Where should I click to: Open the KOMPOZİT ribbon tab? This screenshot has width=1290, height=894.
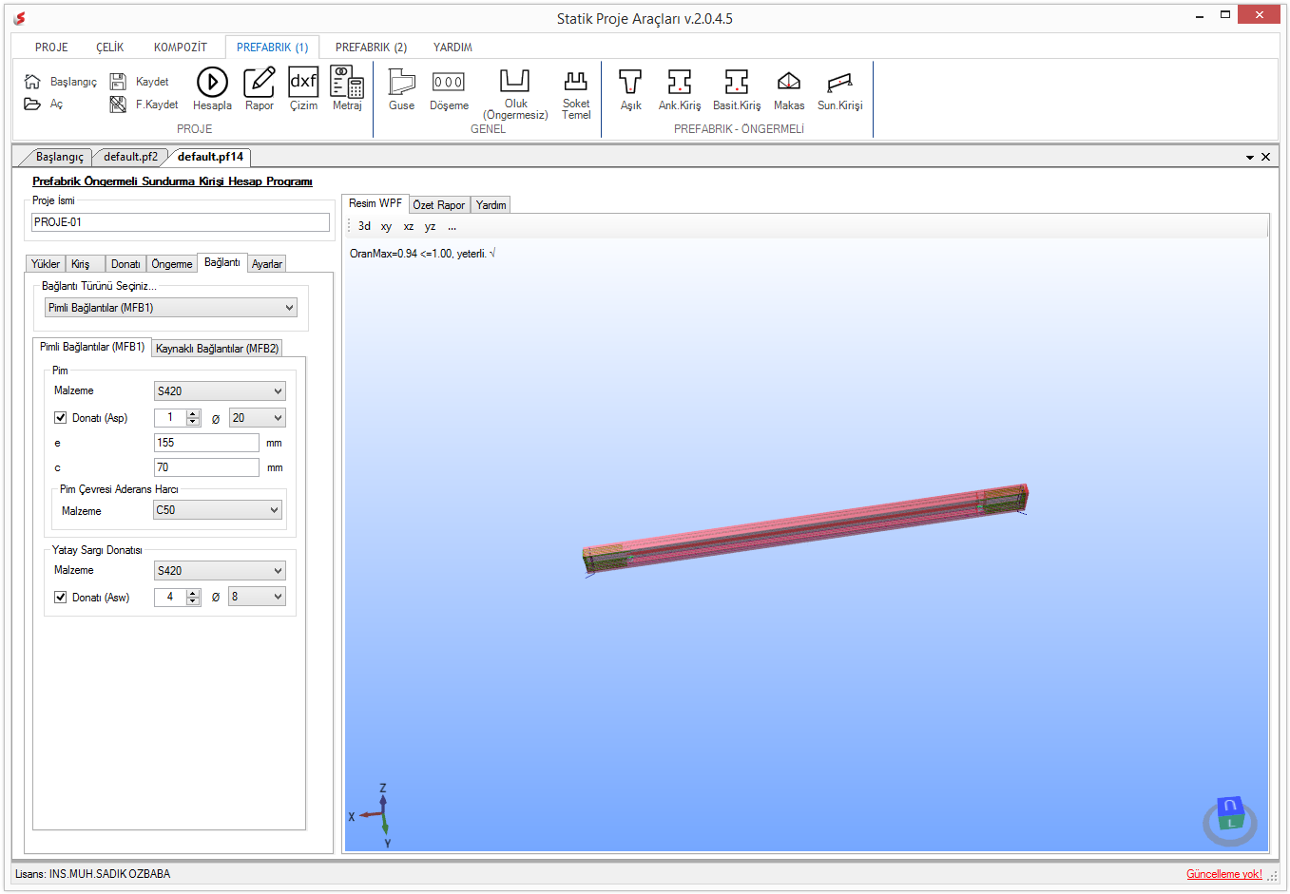[181, 48]
